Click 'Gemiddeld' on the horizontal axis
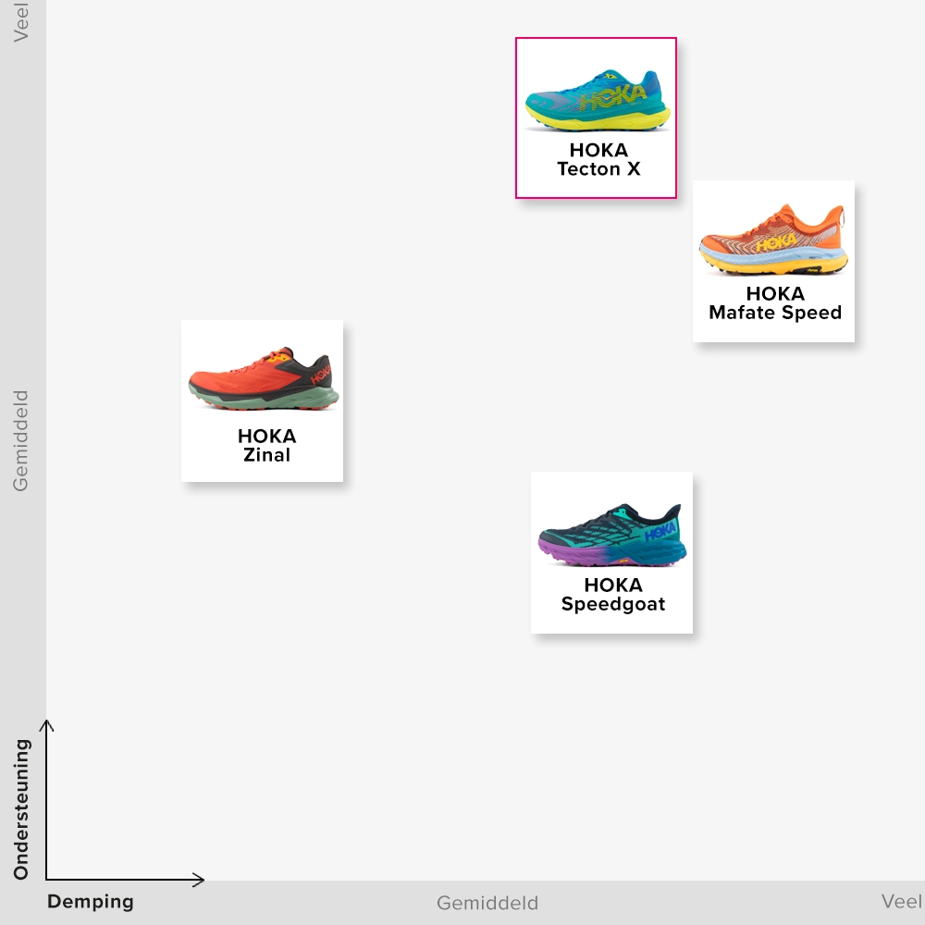925x925 pixels. pos(487,903)
